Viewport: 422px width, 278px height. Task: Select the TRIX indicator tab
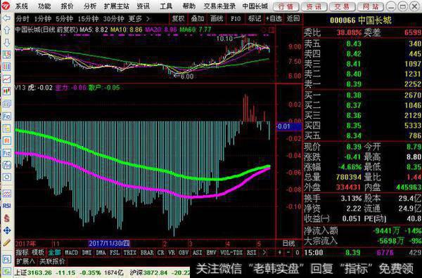pyautogui.click(x=129, y=253)
